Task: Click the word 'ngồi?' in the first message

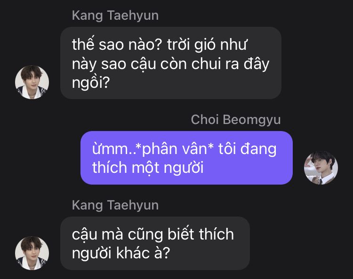Action: coord(91,83)
